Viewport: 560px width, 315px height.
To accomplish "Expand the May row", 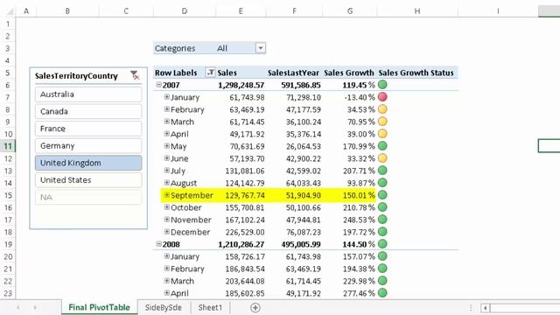I will tap(166, 146).
